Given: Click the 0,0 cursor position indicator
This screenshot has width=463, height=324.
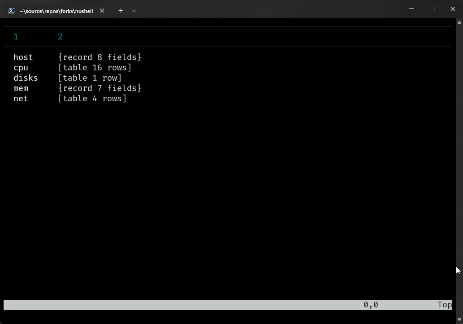Looking at the screenshot, I should click(371, 305).
